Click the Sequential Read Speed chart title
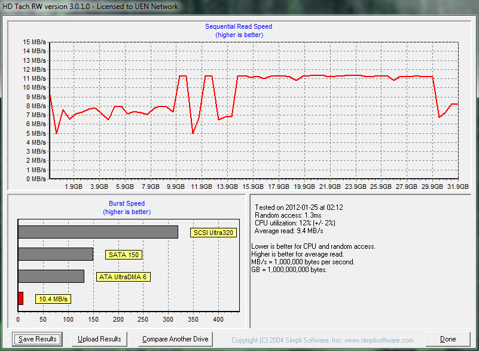The height and width of the screenshot is (351, 479). tap(239, 26)
